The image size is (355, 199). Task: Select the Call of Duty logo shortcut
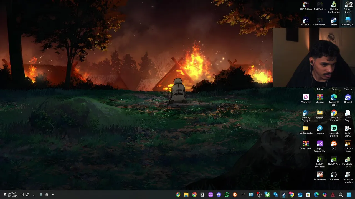(x=348, y=131)
